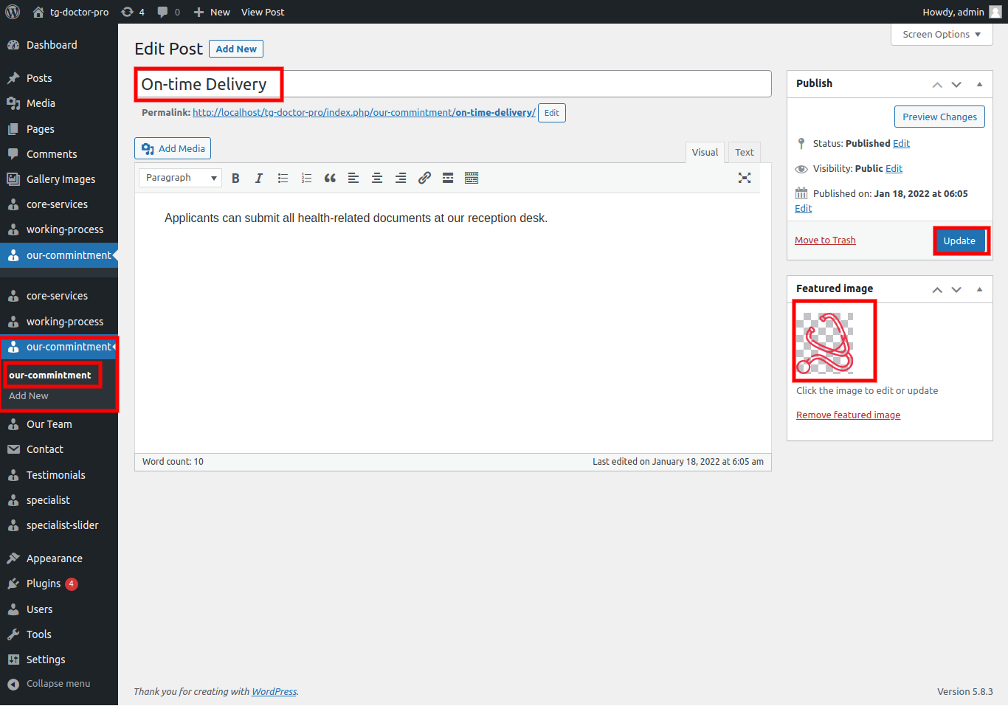This screenshot has width=1008, height=706.
Task: Enter distraction-free fullscreen mode
Action: 745,178
